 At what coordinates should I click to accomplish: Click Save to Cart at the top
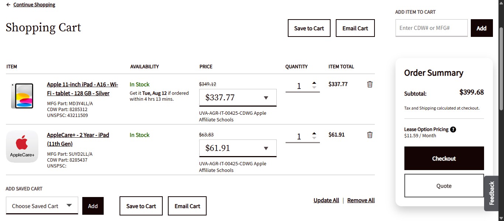309,28
